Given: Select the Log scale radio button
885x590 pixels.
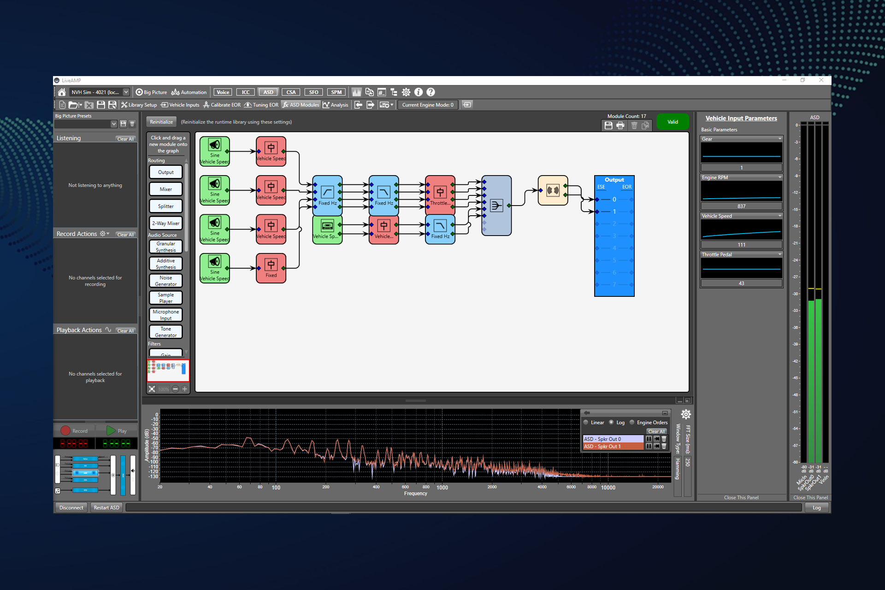Looking at the screenshot, I should pos(611,422).
